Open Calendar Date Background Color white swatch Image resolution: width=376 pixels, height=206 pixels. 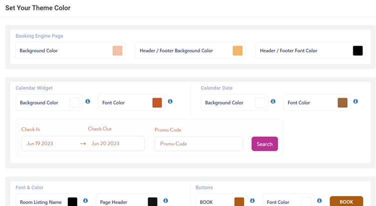[260, 103]
